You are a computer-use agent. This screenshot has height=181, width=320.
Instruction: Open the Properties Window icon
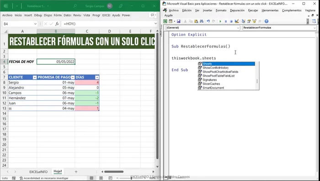click(x=249, y=21)
